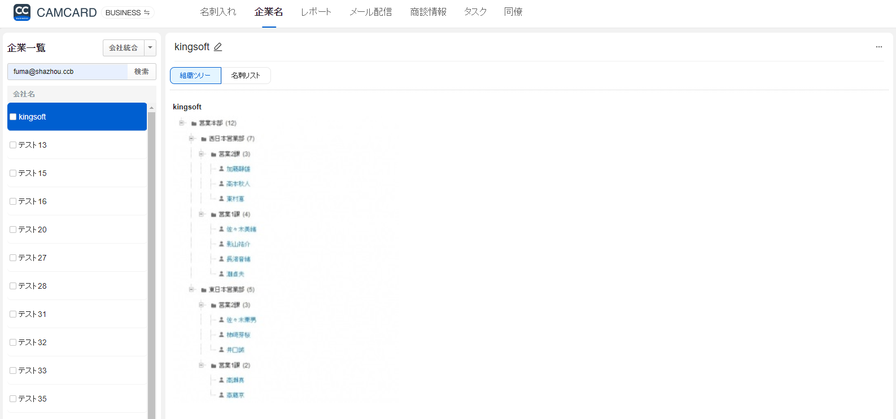Image resolution: width=896 pixels, height=419 pixels.
Task: Click the folder icon of 営業本部 (12)
Action: (x=194, y=124)
